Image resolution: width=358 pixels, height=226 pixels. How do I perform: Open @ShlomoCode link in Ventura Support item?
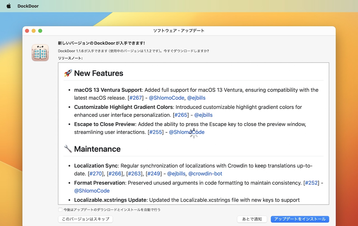[x=166, y=98]
